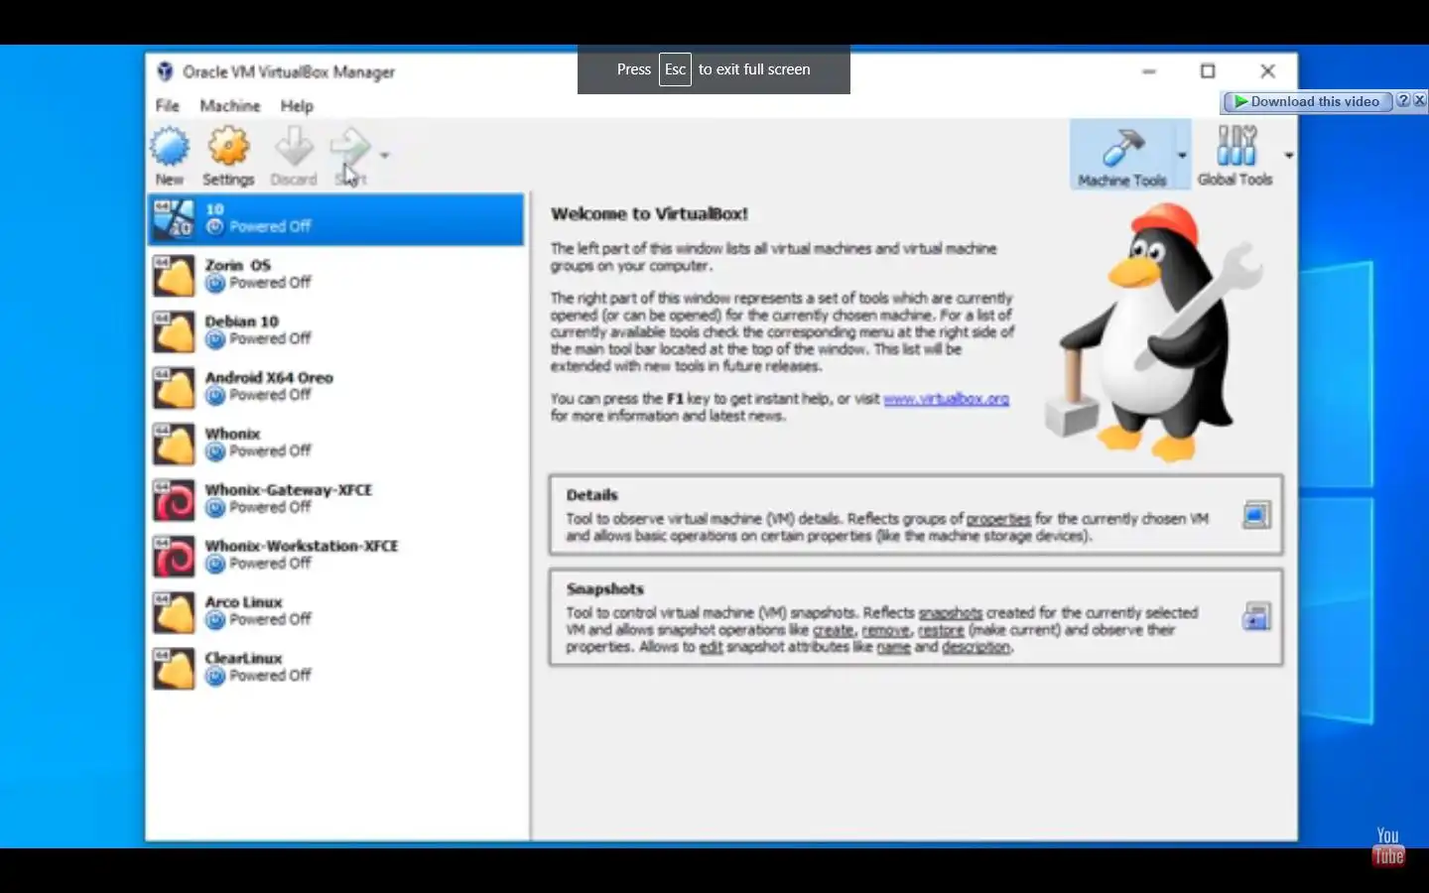Image resolution: width=1429 pixels, height=893 pixels.
Task: Click the Whonix-Workstation-XFCE Debian swirl icon
Action: (x=174, y=557)
